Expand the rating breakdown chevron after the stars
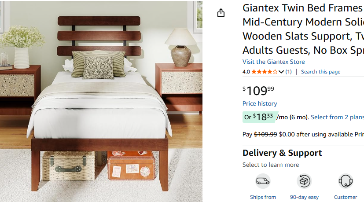This screenshot has height=202, width=364. click(281, 72)
